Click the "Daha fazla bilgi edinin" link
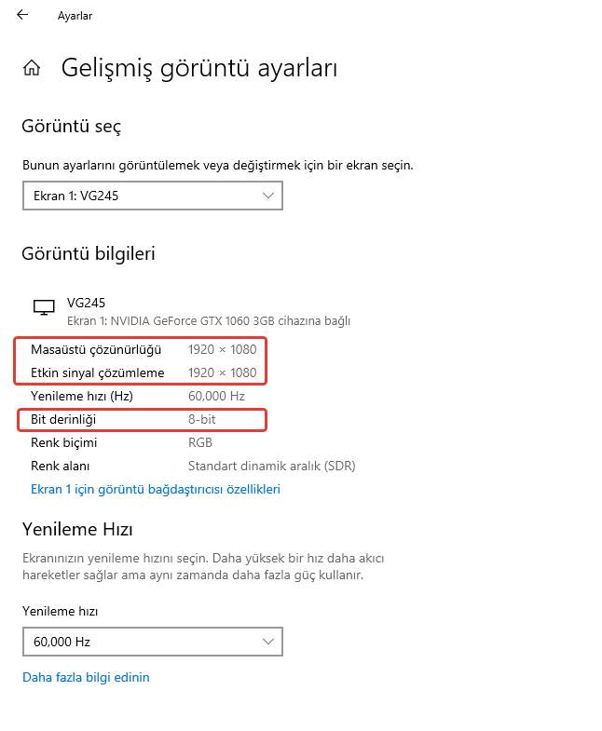The width and height of the screenshot is (602, 731). [x=86, y=677]
